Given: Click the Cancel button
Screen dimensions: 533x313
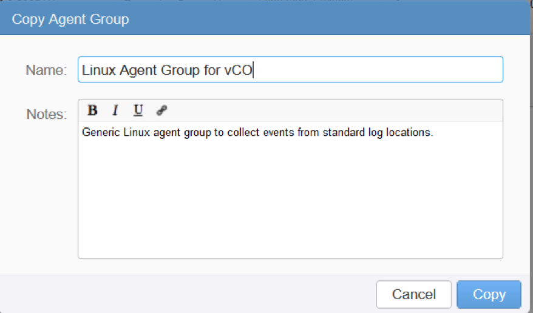Looking at the screenshot, I should [x=413, y=294].
